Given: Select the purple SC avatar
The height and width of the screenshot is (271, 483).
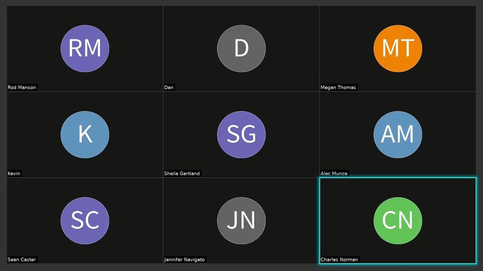Looking at the screenshot, I should [x=85, y=220].
